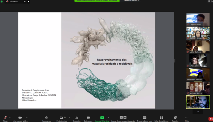Viewport: 213px width, 122px height.
Task: Open the View layout button top-right
Action: [x=211, y=1]
